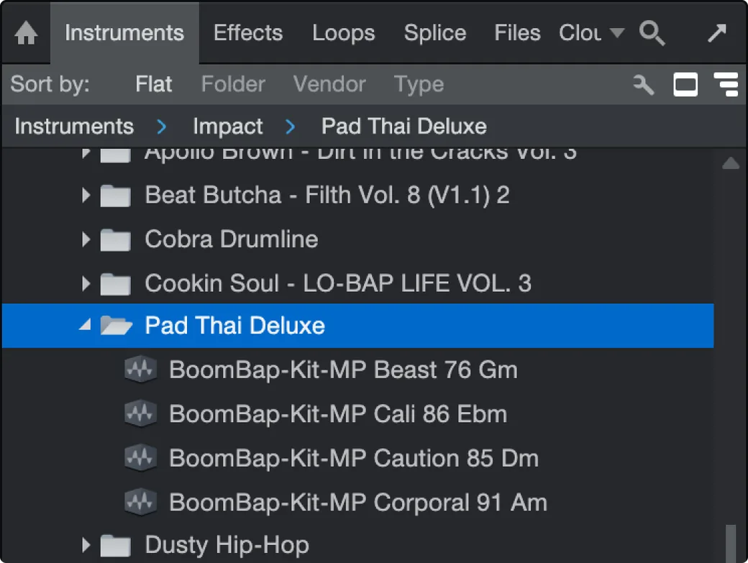This screenshot has height=563, width=748.
Task: Select BoomBap-Kit-MP Caution 85 Dm preset
Action: [357, 457]
